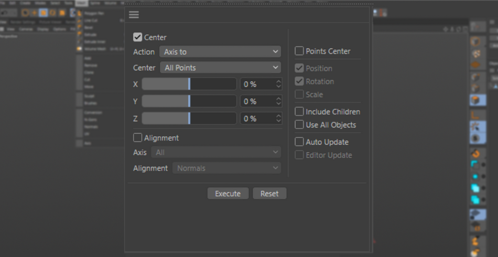Toggle the Editor Update checkbox
498x257 pixels.
tap(299, 155)
